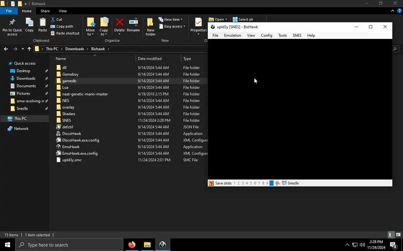Open BizHawk Emulation menu
This screenshot has height=251, width=403.
[232, 35]
